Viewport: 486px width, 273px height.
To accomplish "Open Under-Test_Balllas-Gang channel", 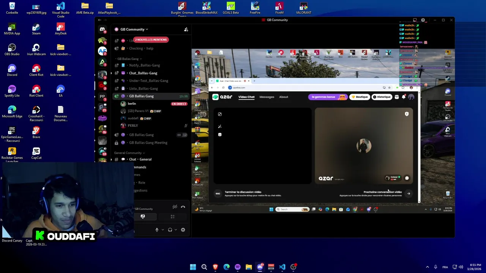I will click(151, 81).
